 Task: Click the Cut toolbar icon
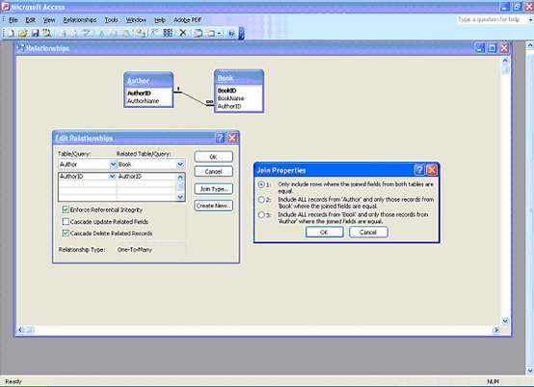click(x=101, y=33)
